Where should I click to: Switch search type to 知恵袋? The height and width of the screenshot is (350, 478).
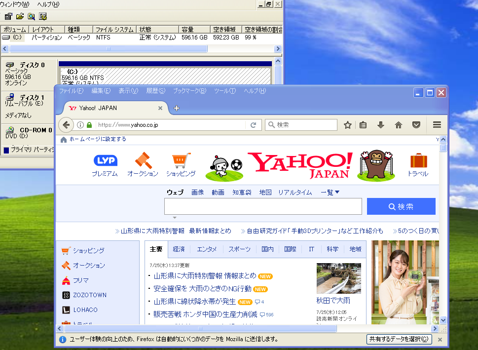tap(242, 192)
